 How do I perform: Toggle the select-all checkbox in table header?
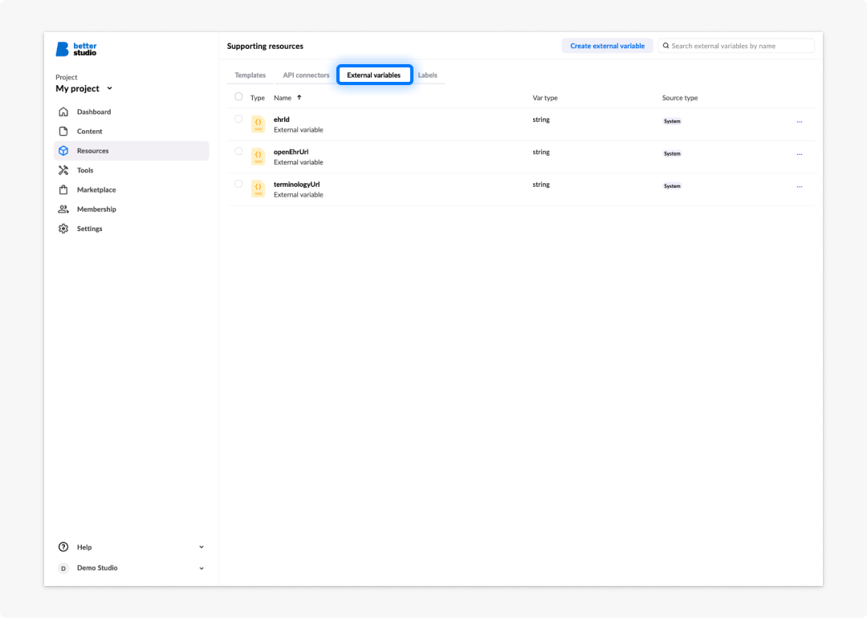(x=238, y=97)
